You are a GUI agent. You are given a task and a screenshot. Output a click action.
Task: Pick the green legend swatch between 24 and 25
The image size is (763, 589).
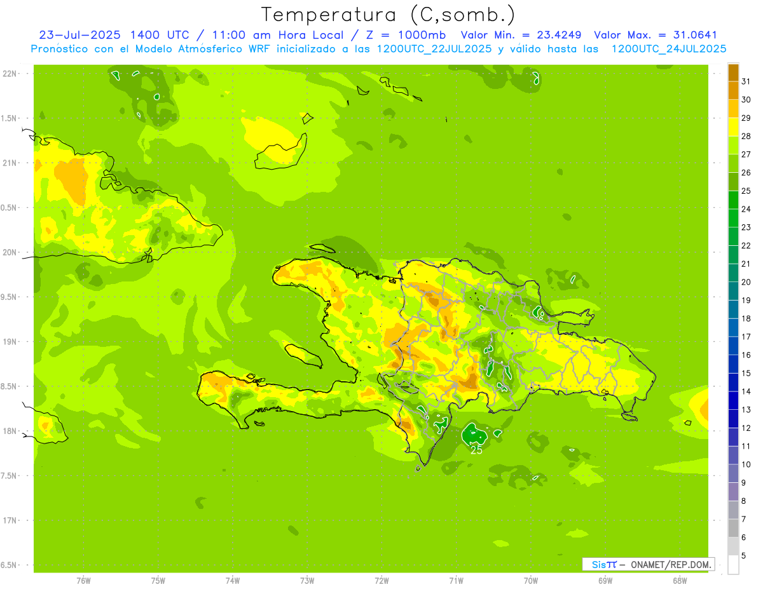pos(733,200)
